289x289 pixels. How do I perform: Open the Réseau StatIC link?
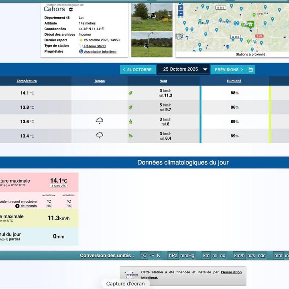(95, 46)
